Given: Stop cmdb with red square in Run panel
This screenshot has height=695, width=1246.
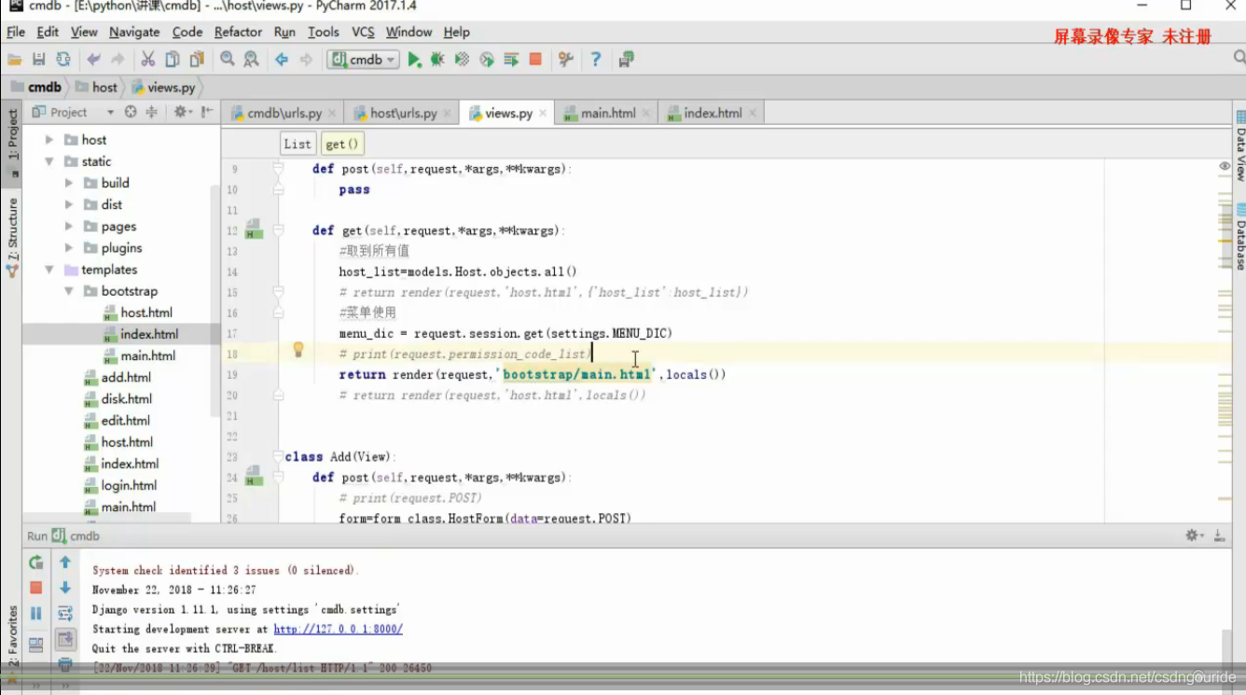Looking at the screenshot, I should point(35,588).
